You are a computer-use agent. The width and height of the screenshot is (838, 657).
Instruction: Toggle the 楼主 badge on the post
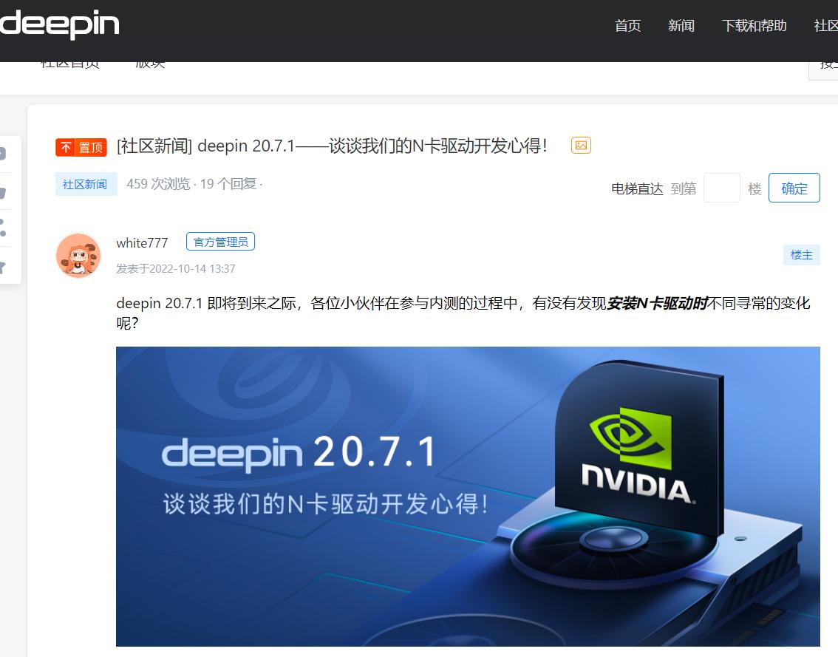click(801, 254)
